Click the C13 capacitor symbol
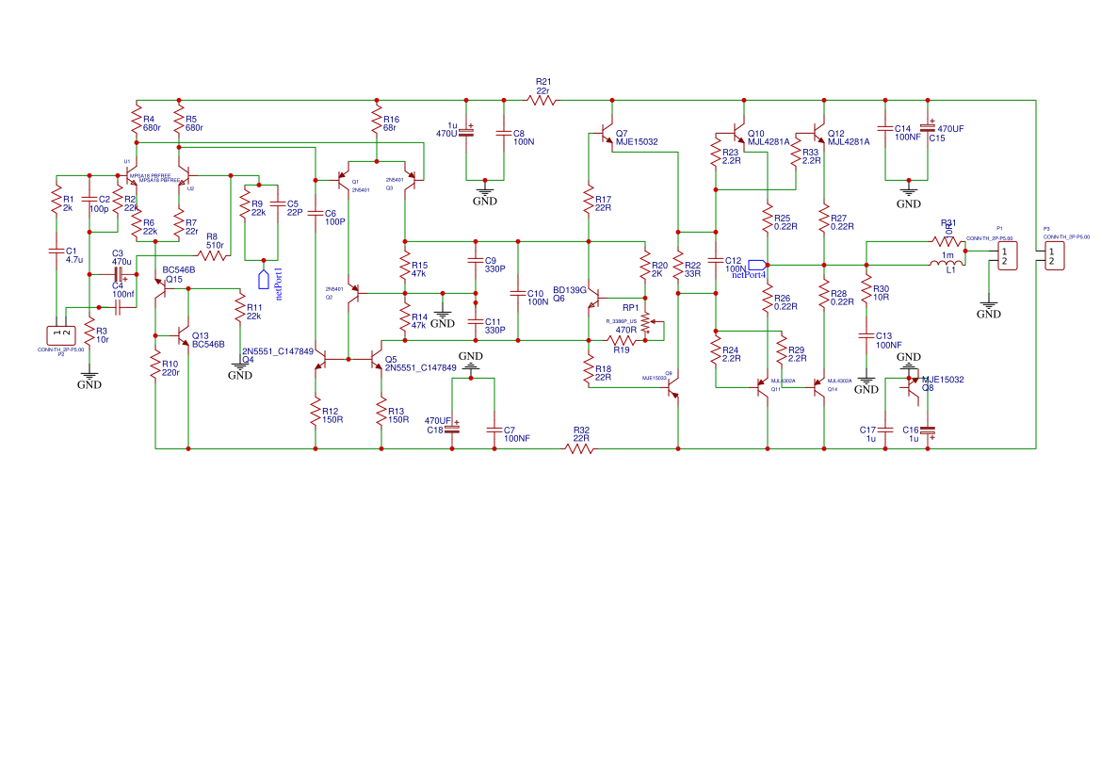This screenshot has height=780, width=1101. pos(866,336)
